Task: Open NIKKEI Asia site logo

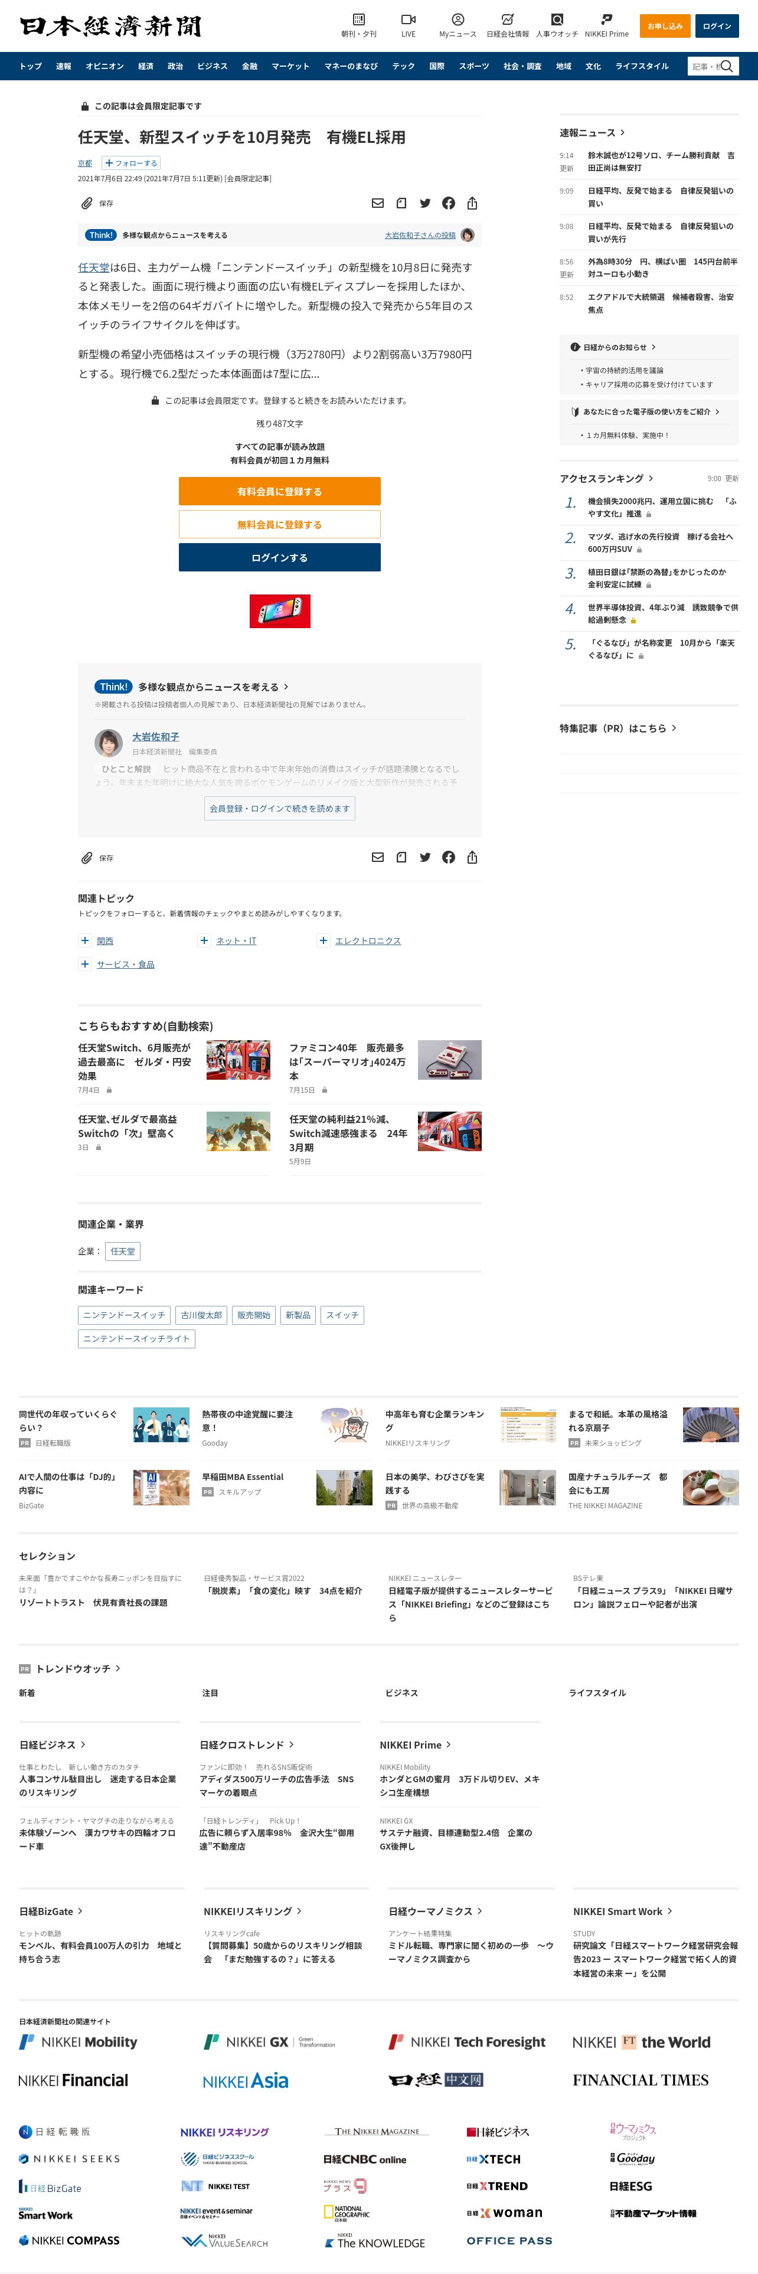Action: 246,2081
